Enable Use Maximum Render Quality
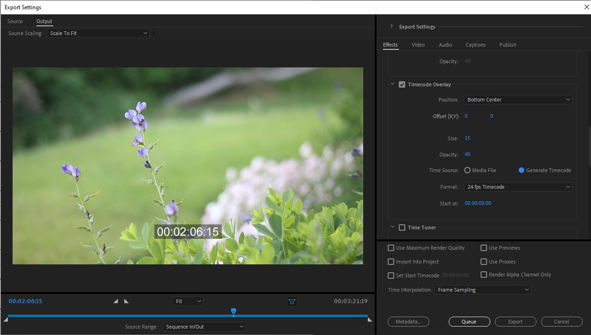Image resolution: width=591 pixels, height=335 pixels. (x=390, y=248)
